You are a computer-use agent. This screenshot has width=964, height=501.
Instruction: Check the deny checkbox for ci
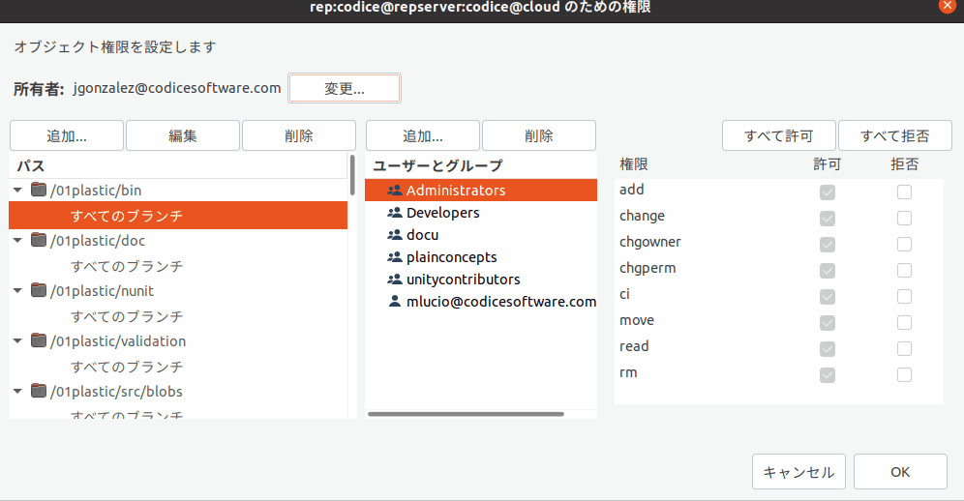(904, 297)
